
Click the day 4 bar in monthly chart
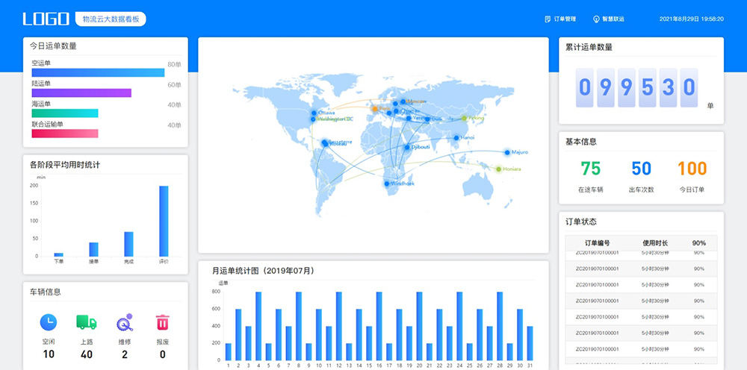tap(258, 326)
